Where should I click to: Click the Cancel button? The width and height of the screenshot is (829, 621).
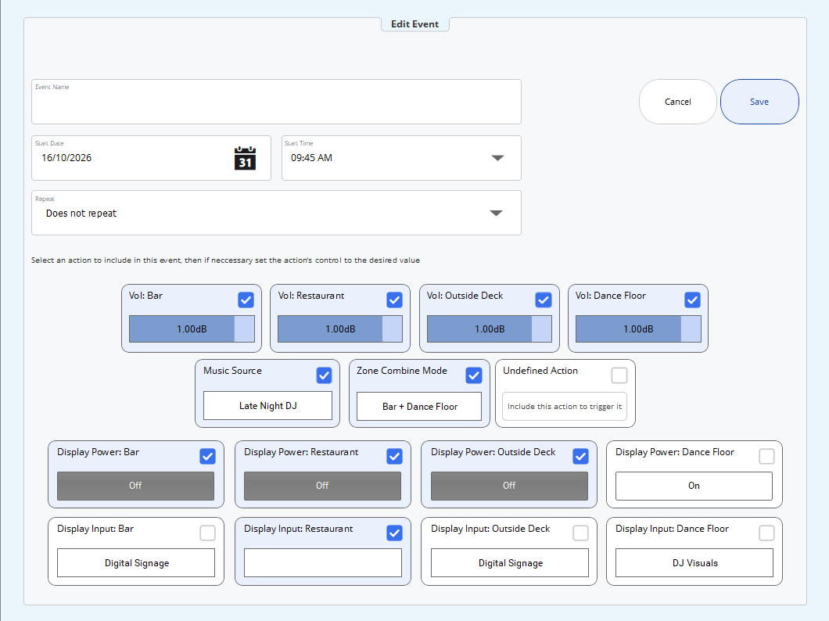click(678, 102)
